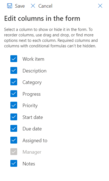The image size is (109, 181).
Task: Select the Notes column label
Action: click(29, 164)
